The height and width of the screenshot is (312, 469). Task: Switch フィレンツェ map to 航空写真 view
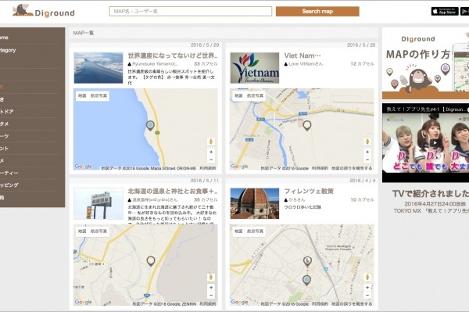pyautogui.click(x=255, y=231)
